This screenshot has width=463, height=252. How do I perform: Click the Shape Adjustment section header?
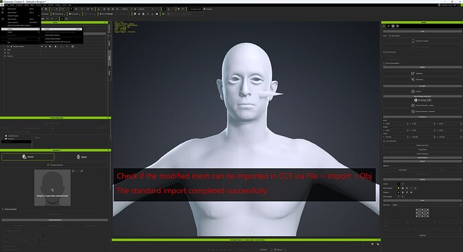point(55,220)
